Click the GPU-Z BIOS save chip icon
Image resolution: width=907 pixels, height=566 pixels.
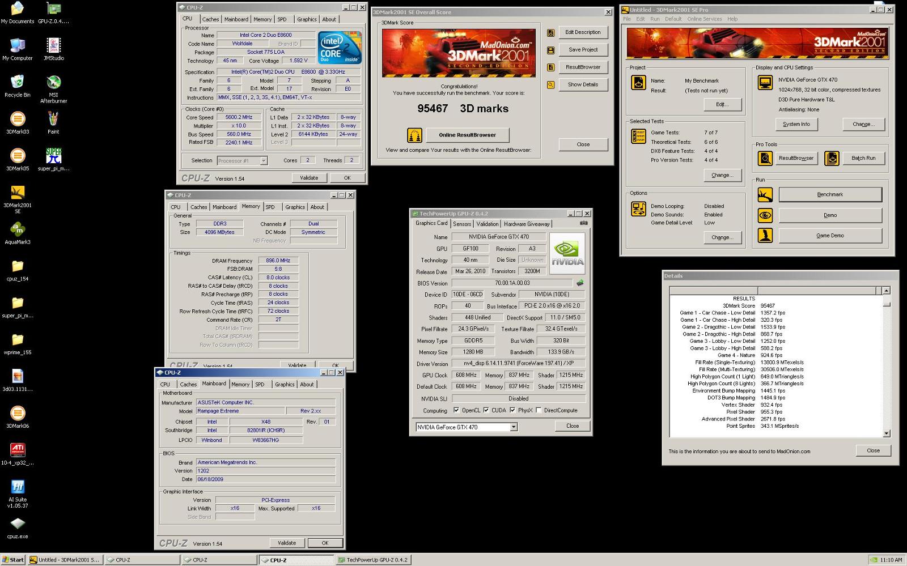tap(580, 283)
